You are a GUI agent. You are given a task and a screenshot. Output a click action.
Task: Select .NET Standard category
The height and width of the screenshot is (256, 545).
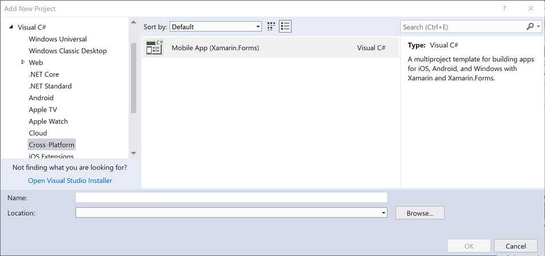tap(50, 86)
